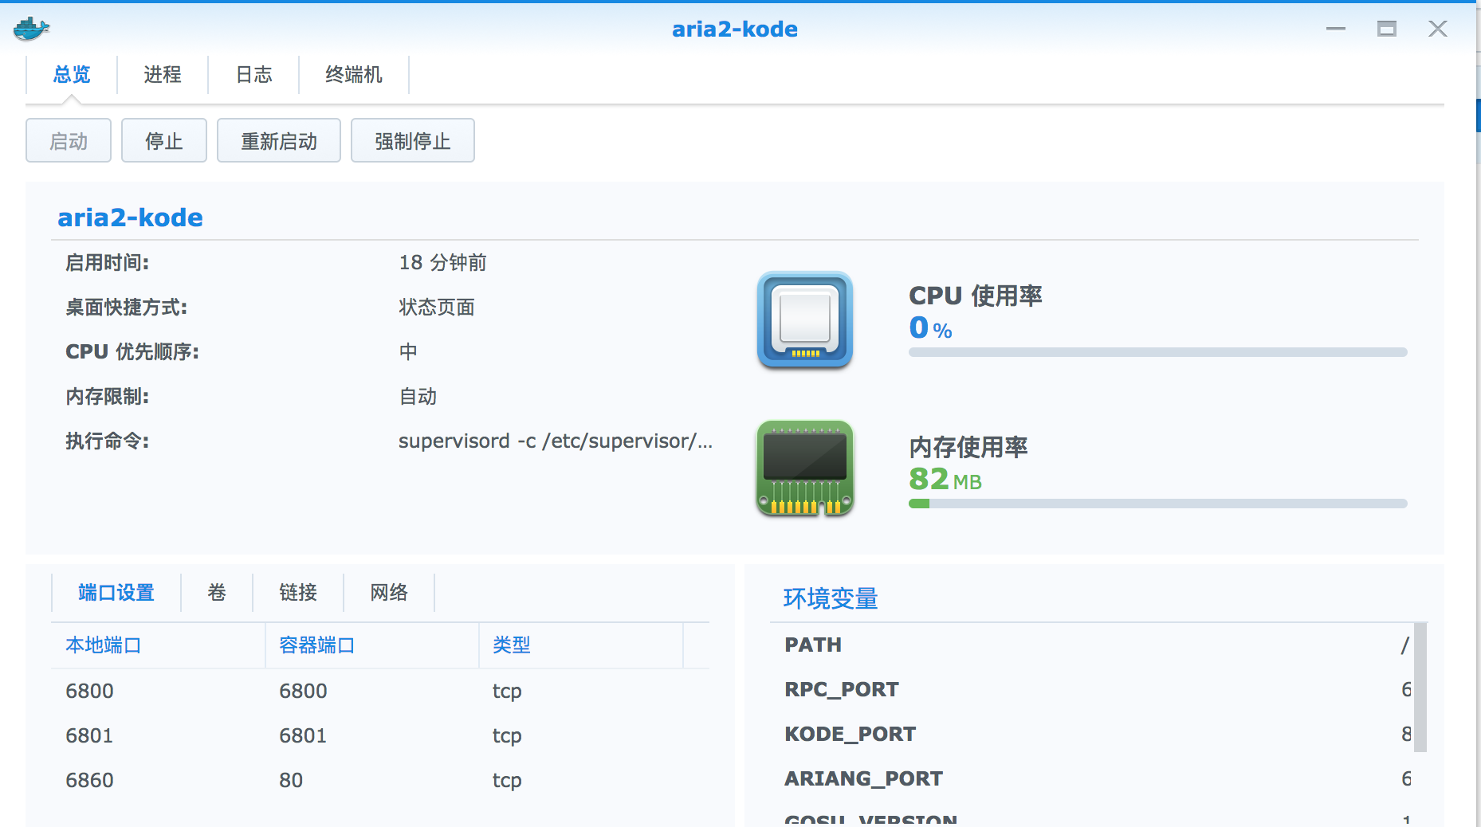The height and width of the screenshot is (827, 1481).
Task: Sort by 本地端口 column header
Action: (158, 645)
